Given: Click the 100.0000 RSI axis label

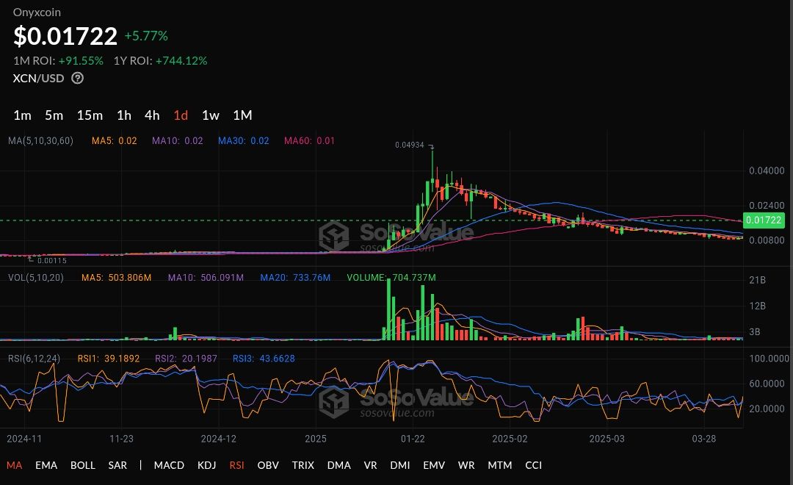Looking at the screenshot, I should tap(769, 359).
